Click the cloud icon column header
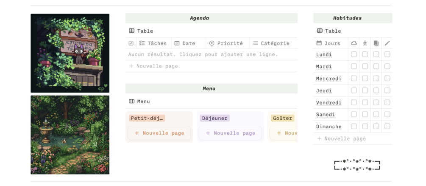The width and height of the screenshot is (426, 186). coord(354,43)
